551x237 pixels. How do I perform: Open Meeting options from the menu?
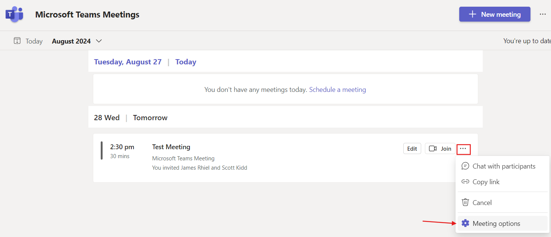[503, 224]
